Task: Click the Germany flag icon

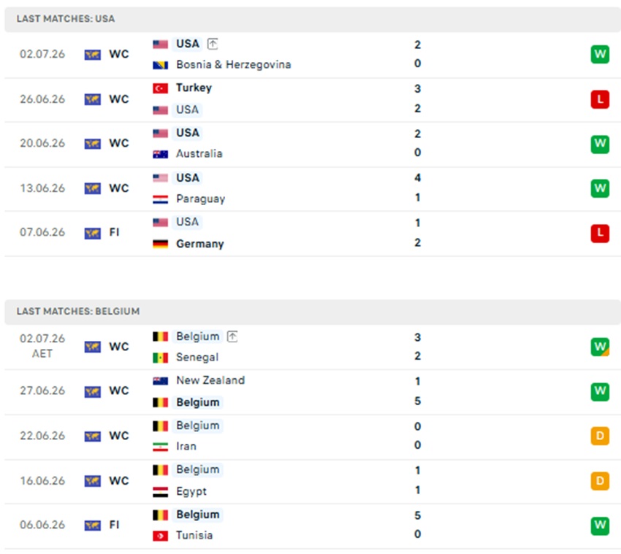Action: [161, 244]
